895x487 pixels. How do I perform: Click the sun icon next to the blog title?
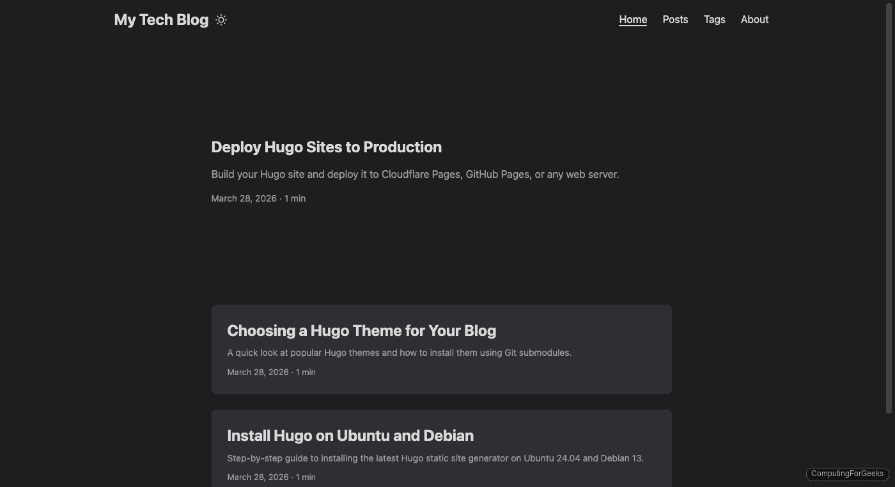pos(221,20)
